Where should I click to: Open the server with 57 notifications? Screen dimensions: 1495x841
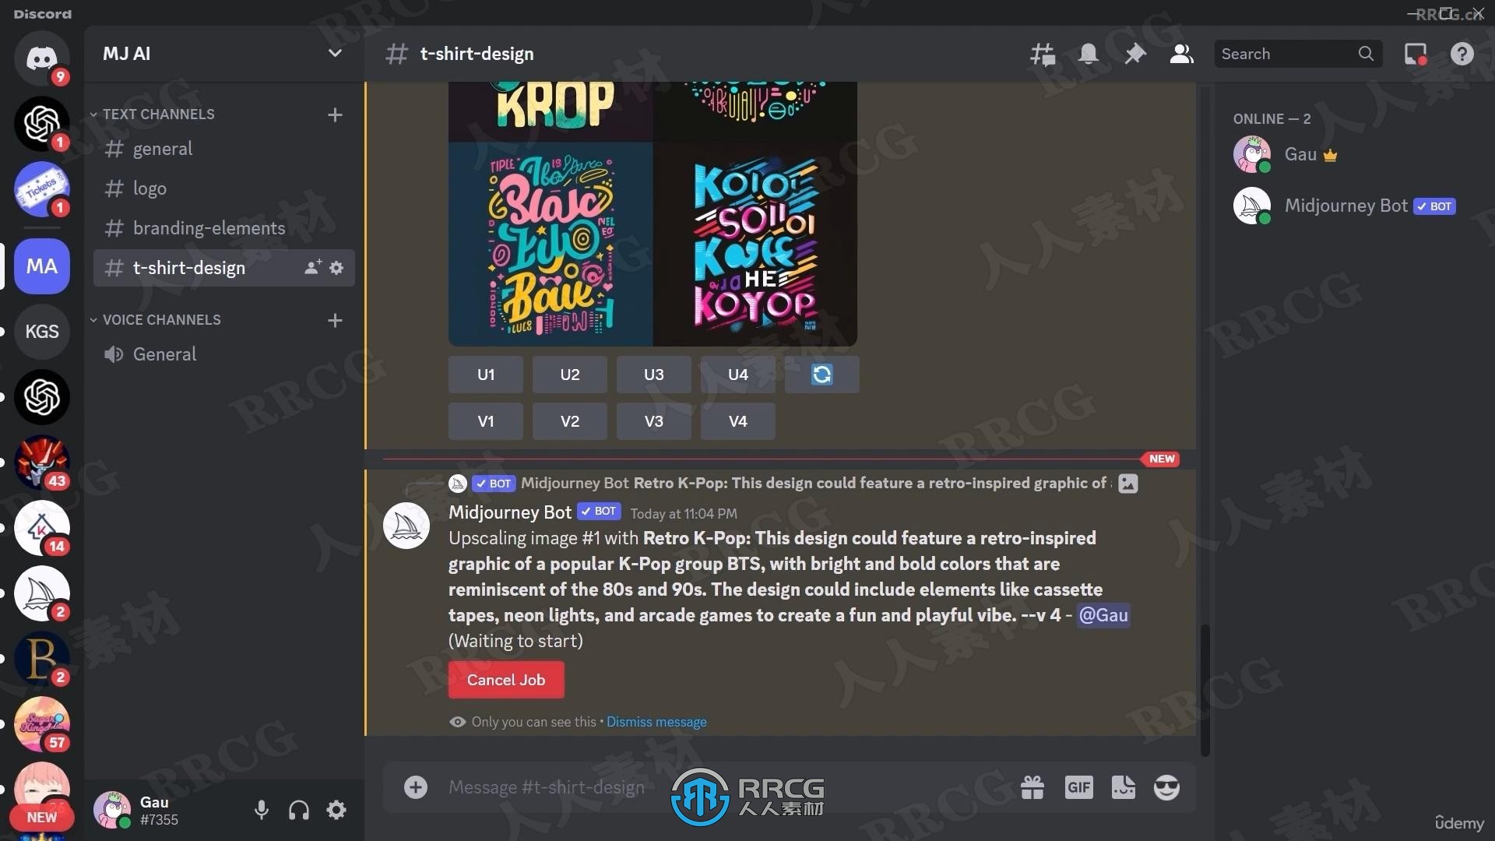pos(42,724)
